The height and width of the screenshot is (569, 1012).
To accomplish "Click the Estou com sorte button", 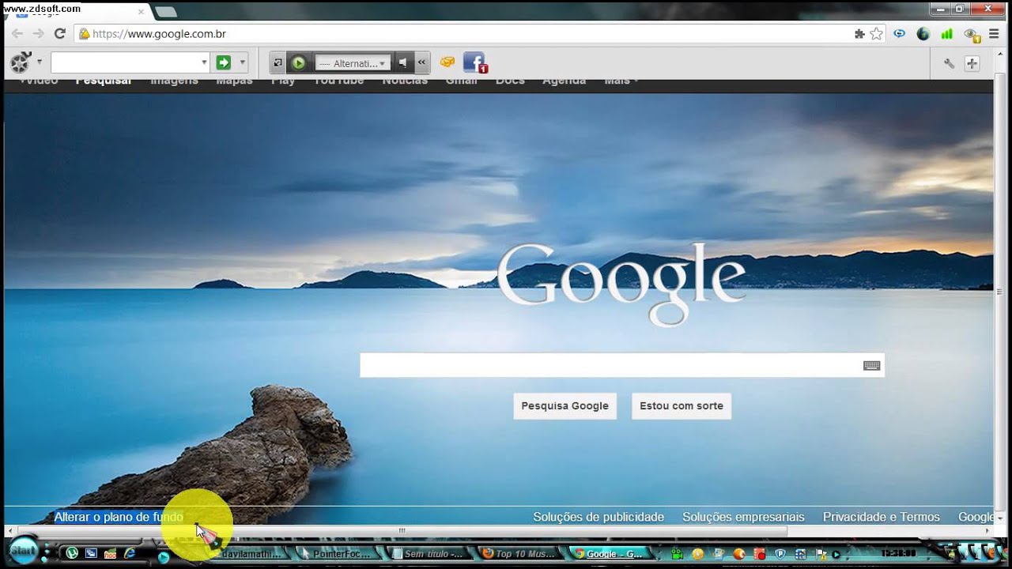I will coord(681,405).
